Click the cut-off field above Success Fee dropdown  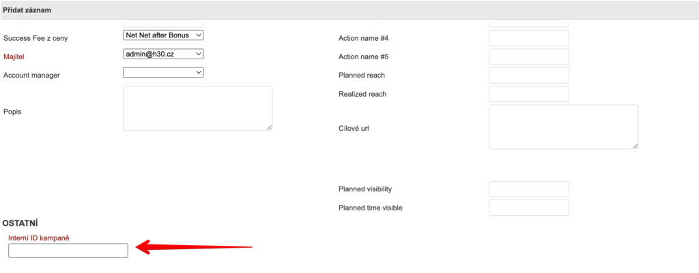point(163,24)
